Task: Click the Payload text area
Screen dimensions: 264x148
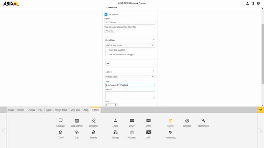Action: pyautogui.click(x=130, y=95)
